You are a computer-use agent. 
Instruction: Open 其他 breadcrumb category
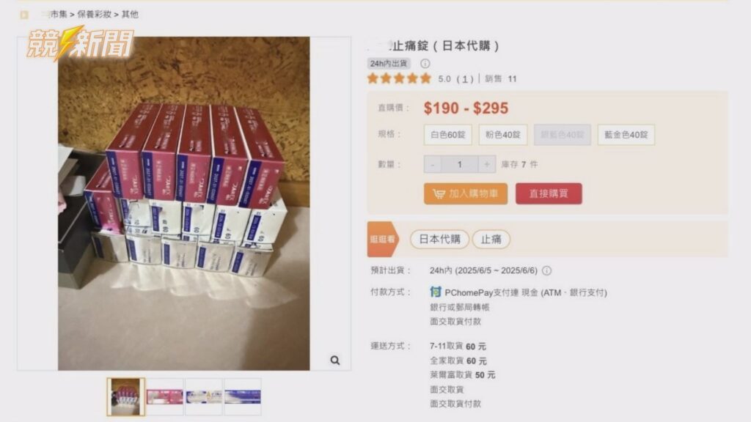(x=130, y=15)
